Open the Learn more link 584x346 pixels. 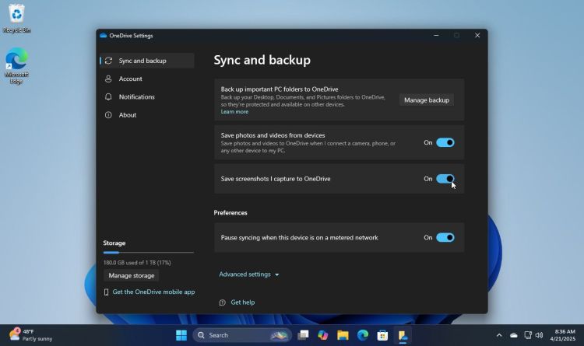click(x=234, y=112)
